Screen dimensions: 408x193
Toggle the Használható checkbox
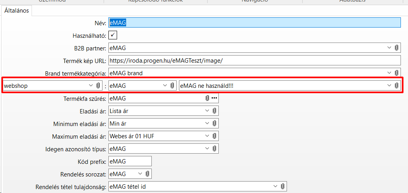(113, 35)
